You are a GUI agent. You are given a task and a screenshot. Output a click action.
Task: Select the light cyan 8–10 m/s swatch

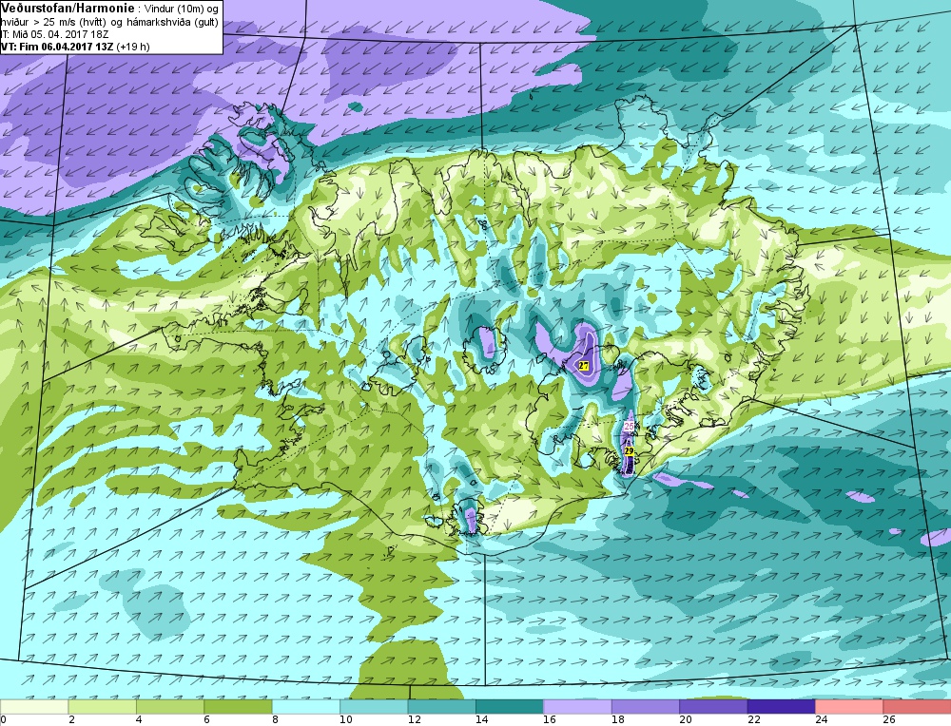pyautogui.click(x=306, y=707)
